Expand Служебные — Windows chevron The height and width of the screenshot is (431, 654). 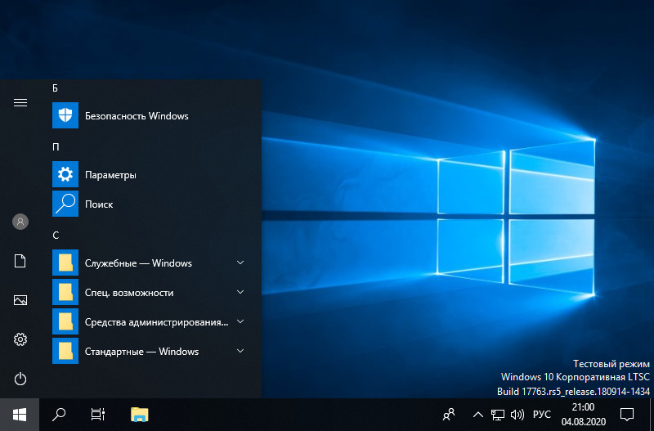(240, 263)
